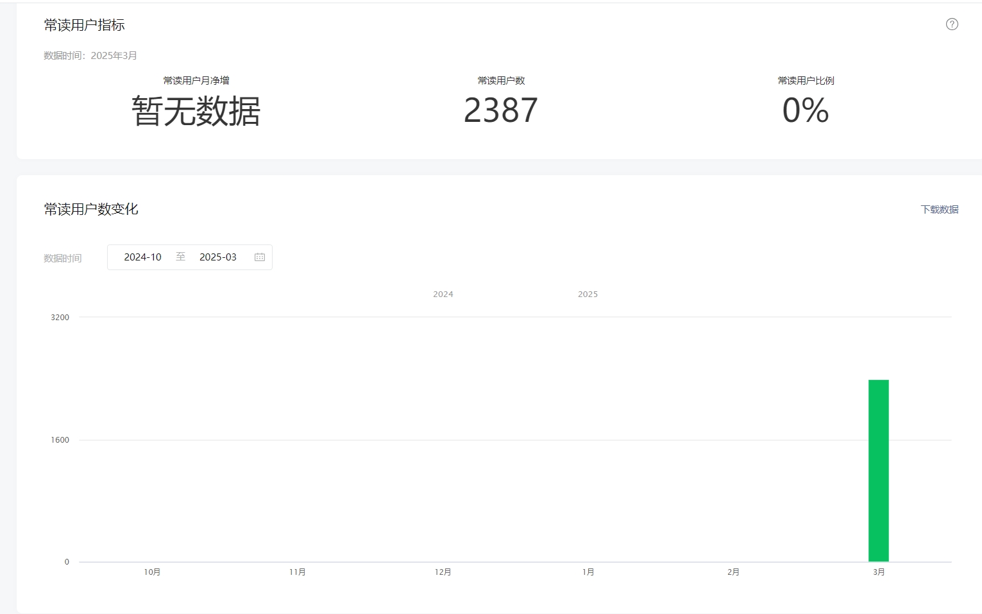Click the 2月 x-axis label
This screenshot has width=982, height=614.
click(x=734, y=572)
